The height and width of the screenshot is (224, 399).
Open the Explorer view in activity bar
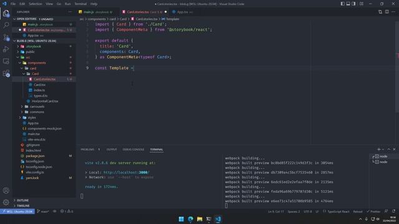point(6,14)
